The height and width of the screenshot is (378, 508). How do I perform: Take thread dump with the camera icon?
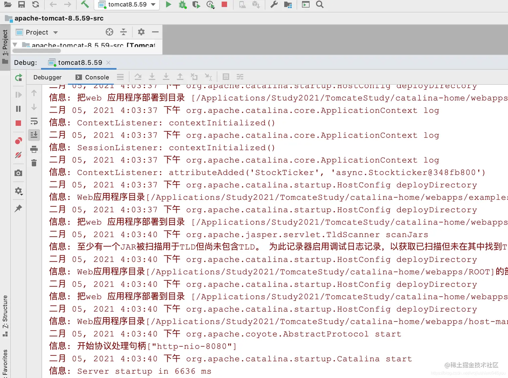[x=18, y=173]
